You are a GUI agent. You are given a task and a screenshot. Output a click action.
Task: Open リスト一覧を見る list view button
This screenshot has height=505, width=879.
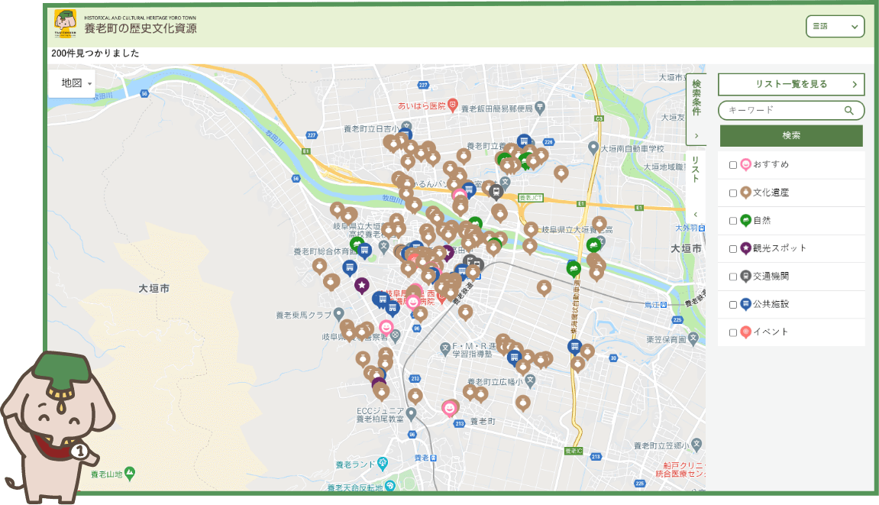click(790, 84)
